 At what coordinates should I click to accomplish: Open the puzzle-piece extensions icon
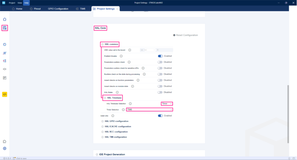pos(4,142)
